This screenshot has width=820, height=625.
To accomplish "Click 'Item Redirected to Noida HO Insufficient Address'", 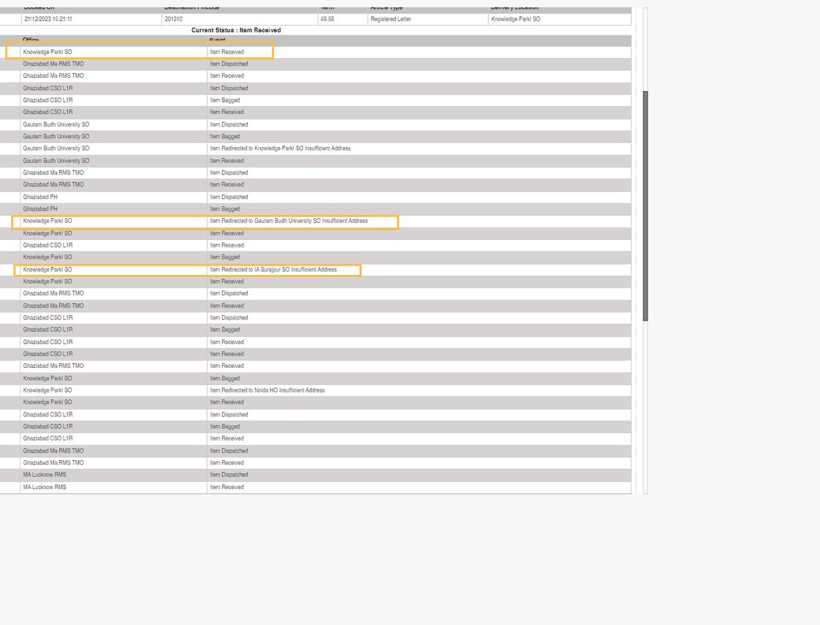I will point(267,390).
